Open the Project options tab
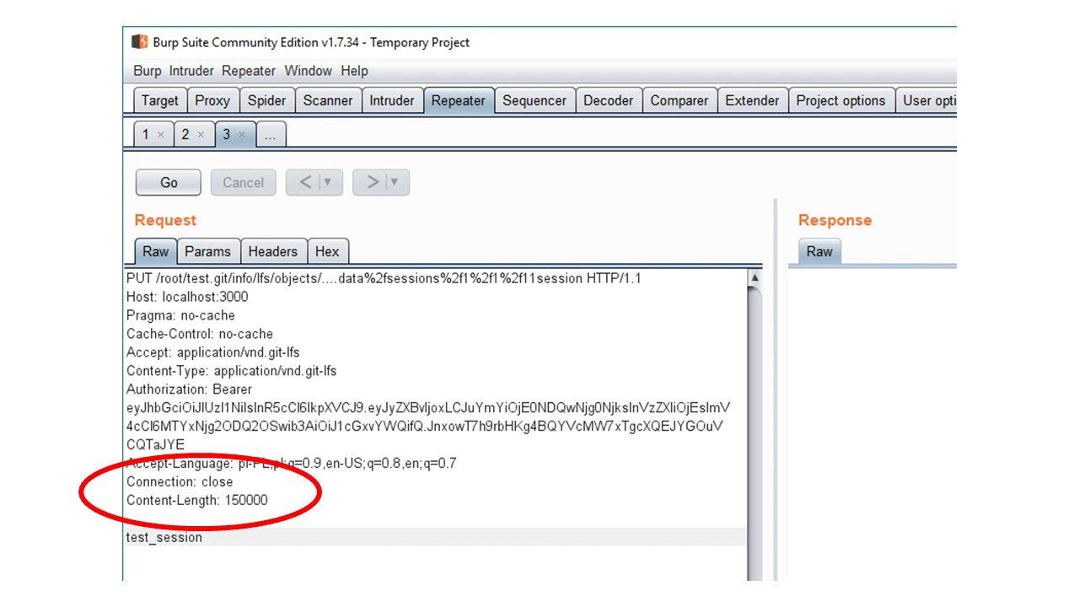 pyautogui.click(x=841, y=100)
